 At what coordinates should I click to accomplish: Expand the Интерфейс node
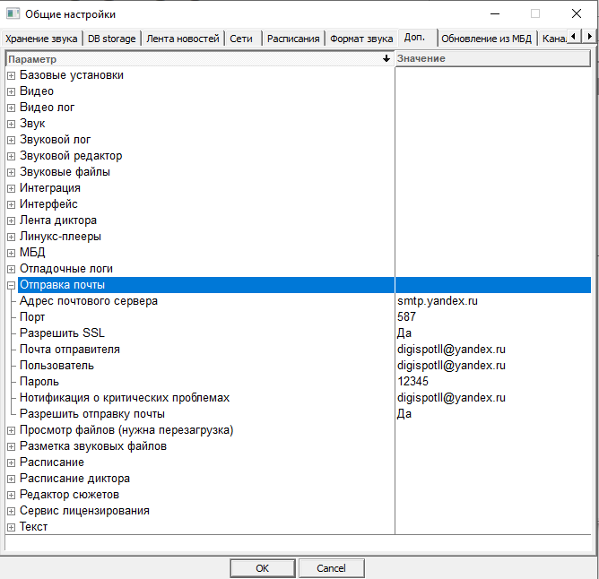coord(11,204)
